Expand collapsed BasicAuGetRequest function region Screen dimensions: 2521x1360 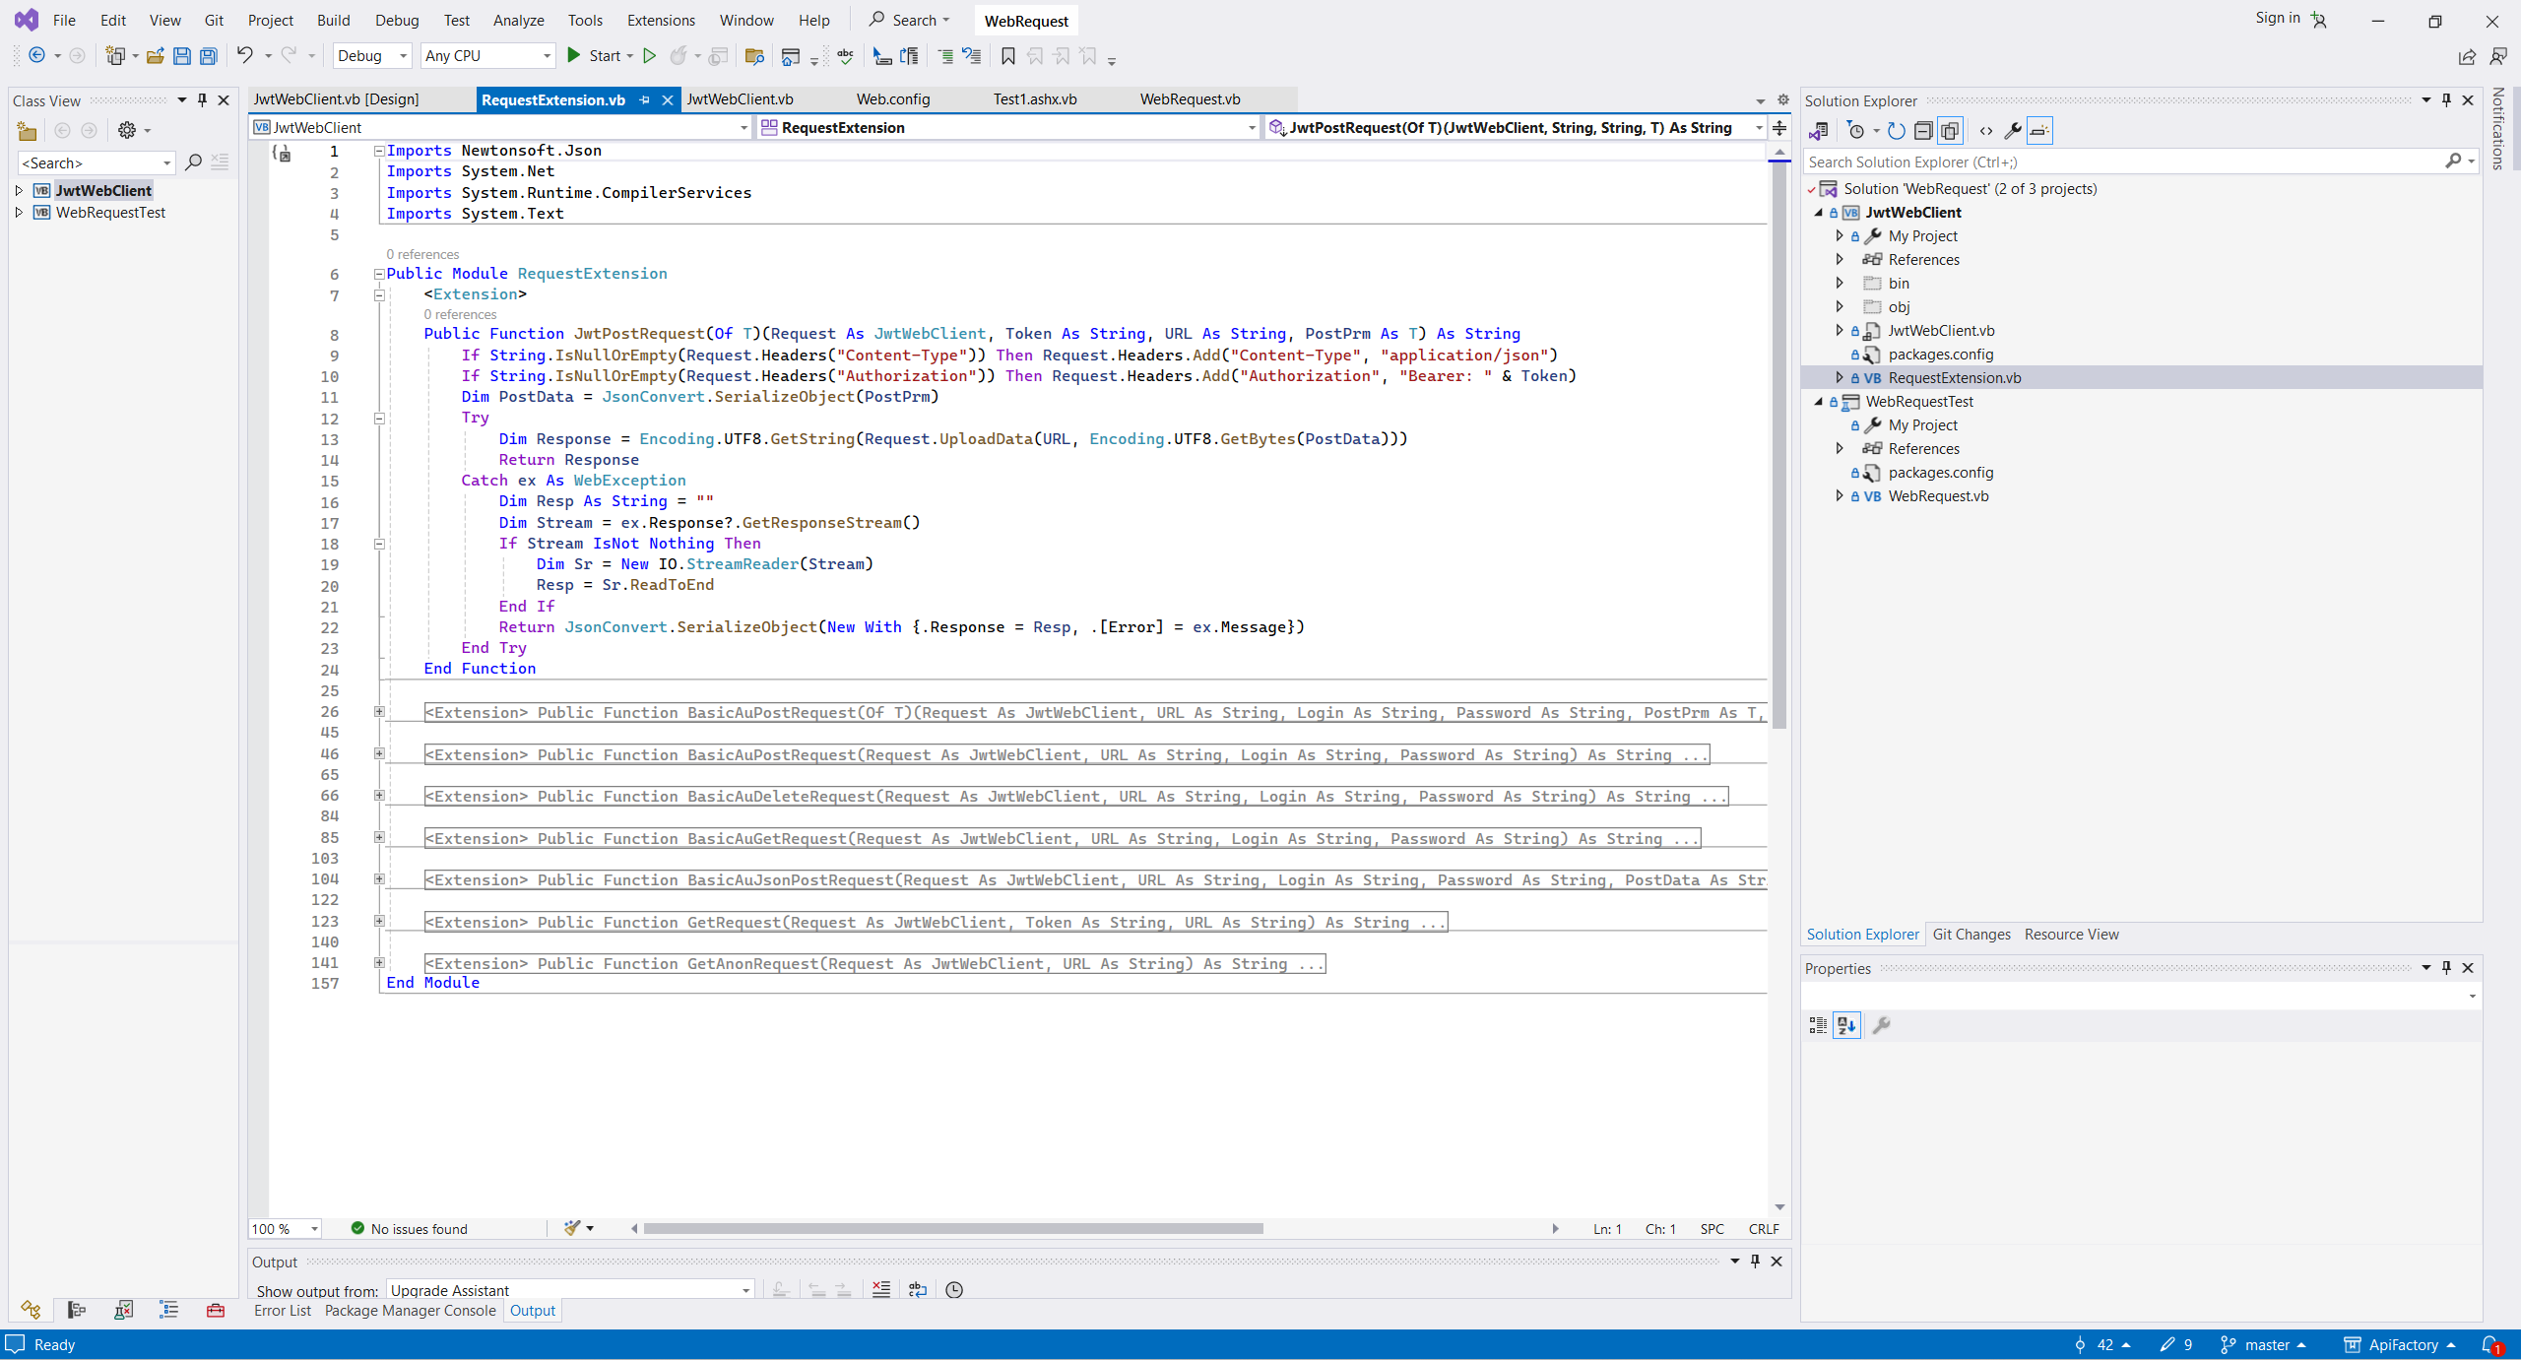(x=379, y=837)
